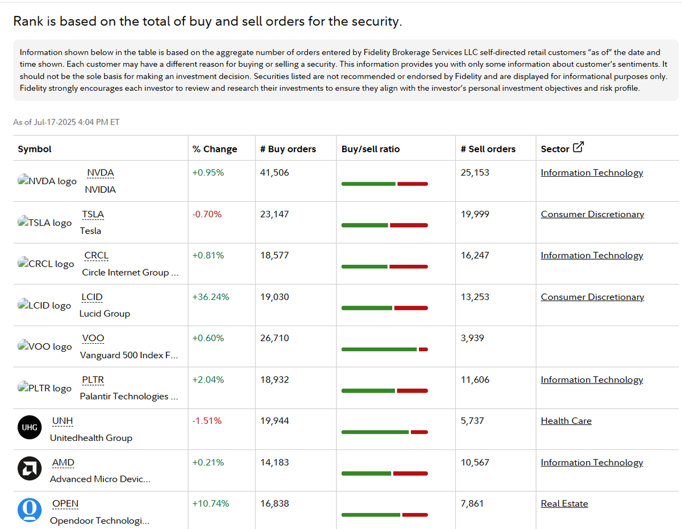Click the 19,999 sell orders value

pyautogui.click(x=475, y=214)
